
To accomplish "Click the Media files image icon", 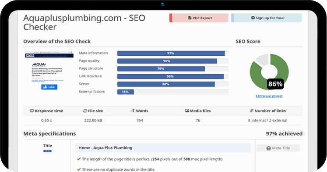I will (186, 111).
